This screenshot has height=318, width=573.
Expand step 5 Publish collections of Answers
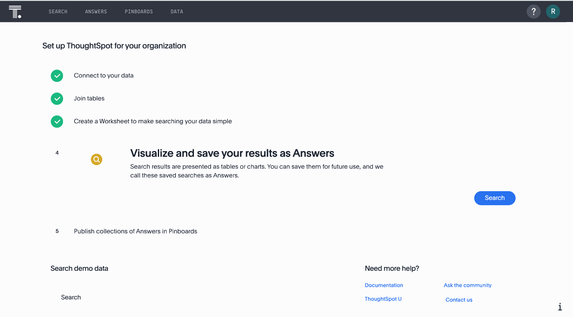[135, 231]
